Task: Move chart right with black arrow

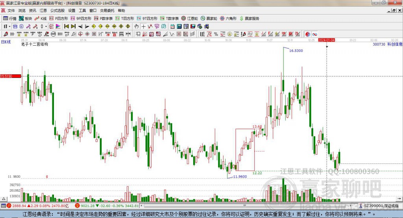Action: click(x=87, y=26)
